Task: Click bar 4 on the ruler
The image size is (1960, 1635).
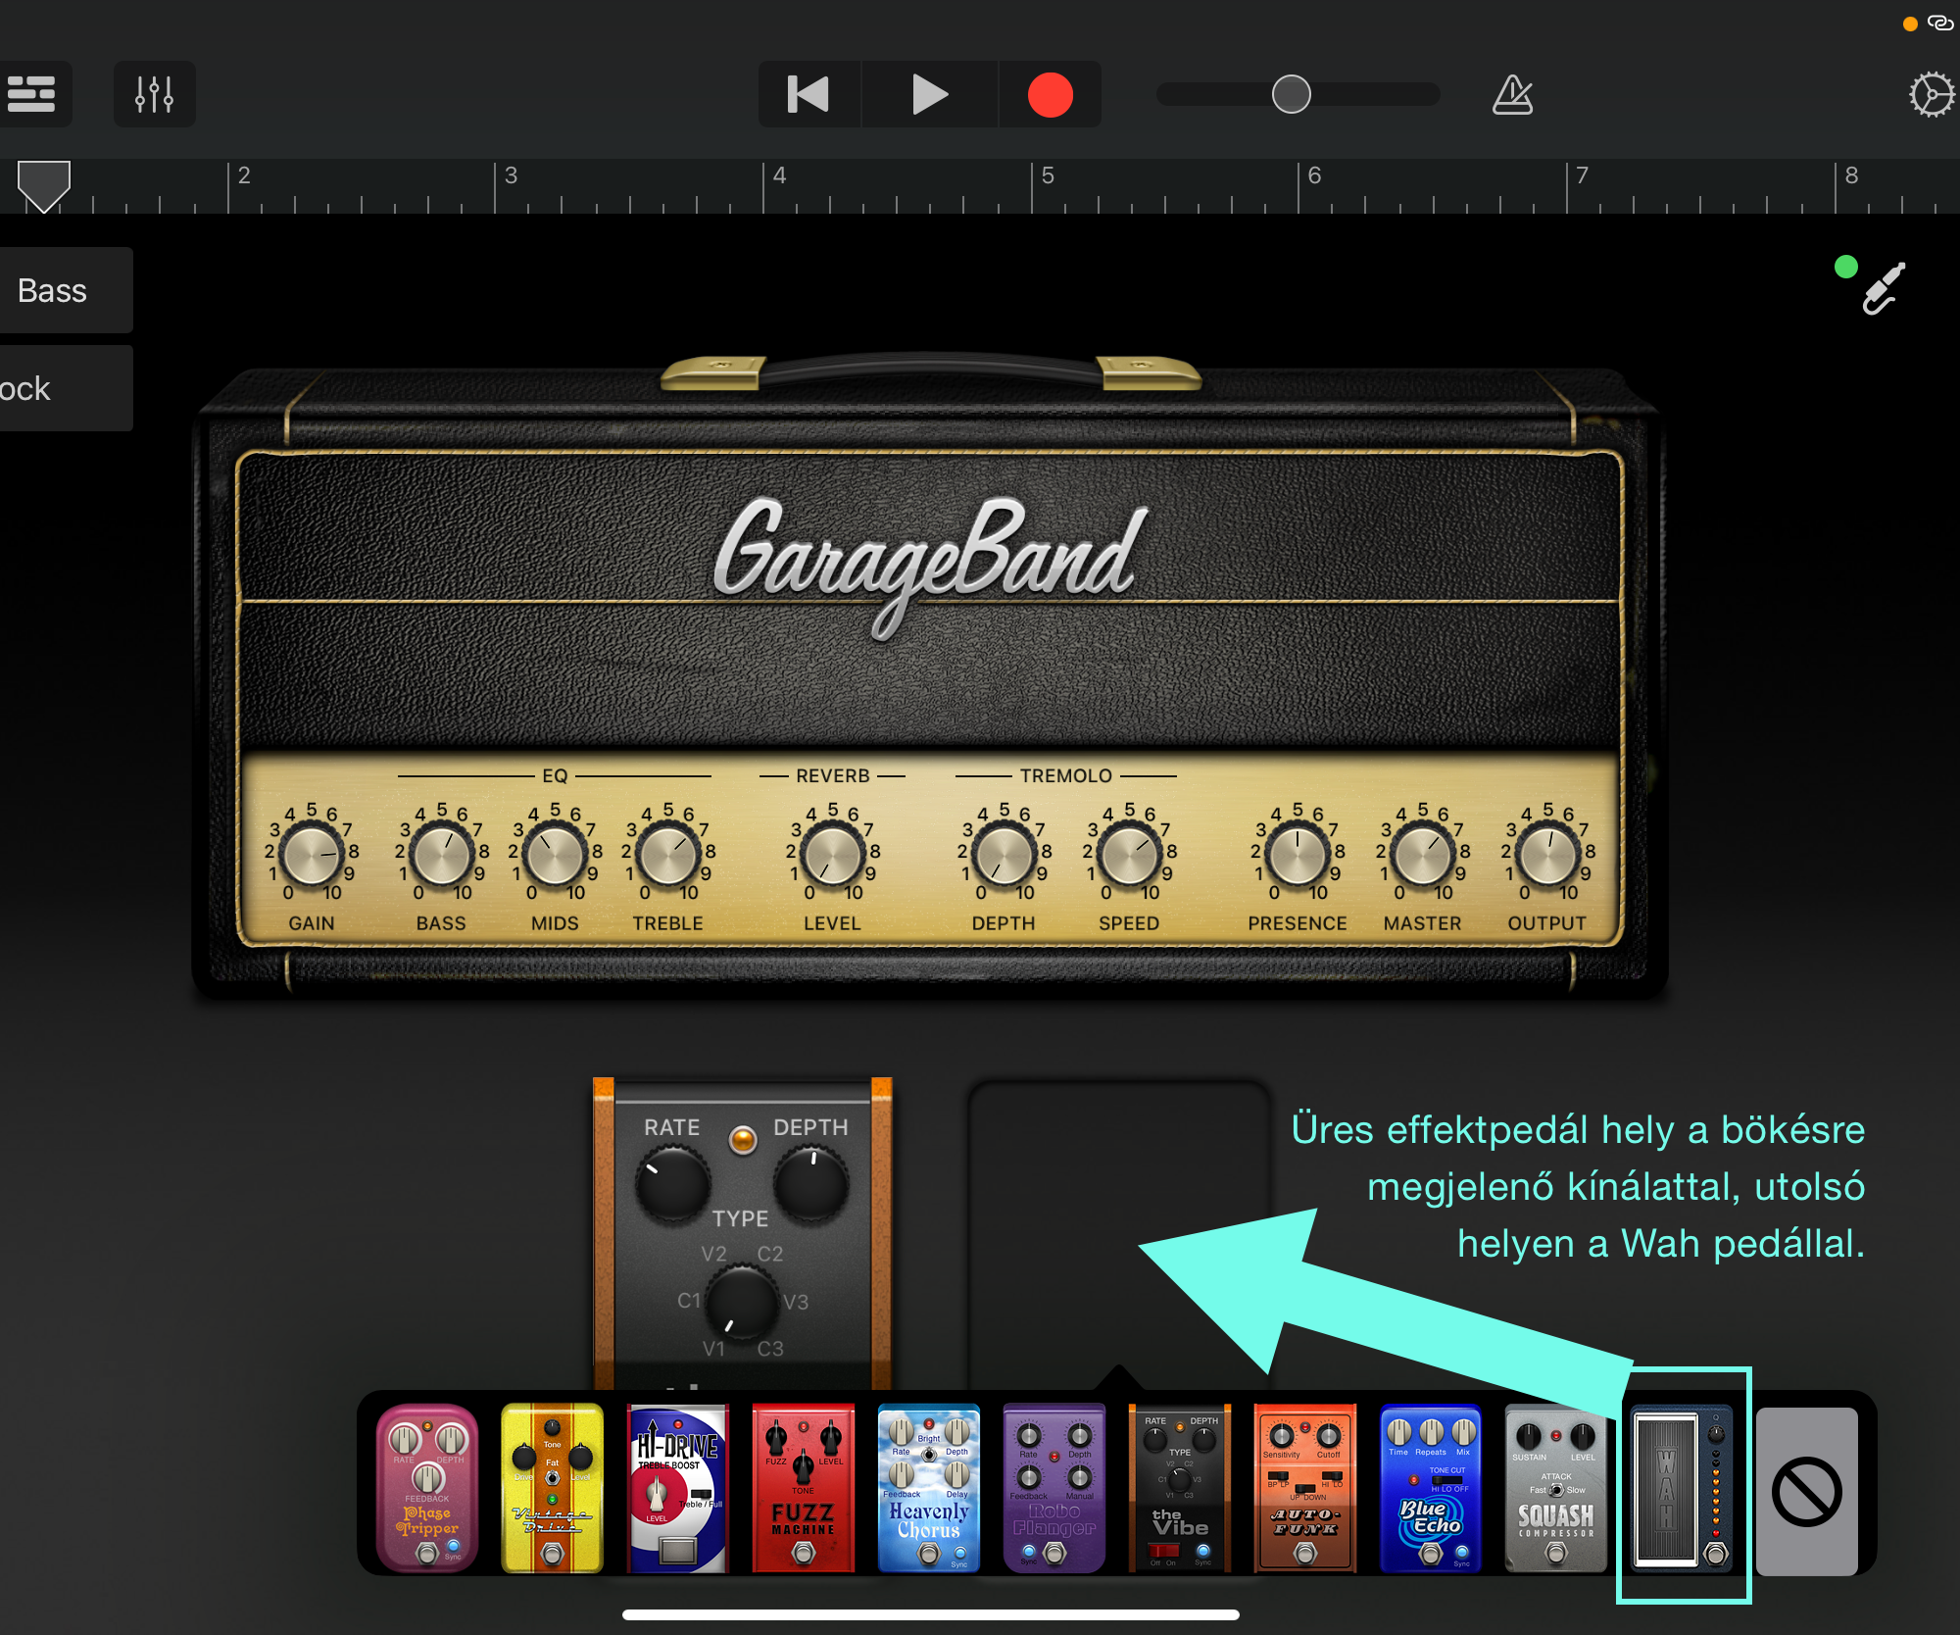Action: click(x=779, y=176)
